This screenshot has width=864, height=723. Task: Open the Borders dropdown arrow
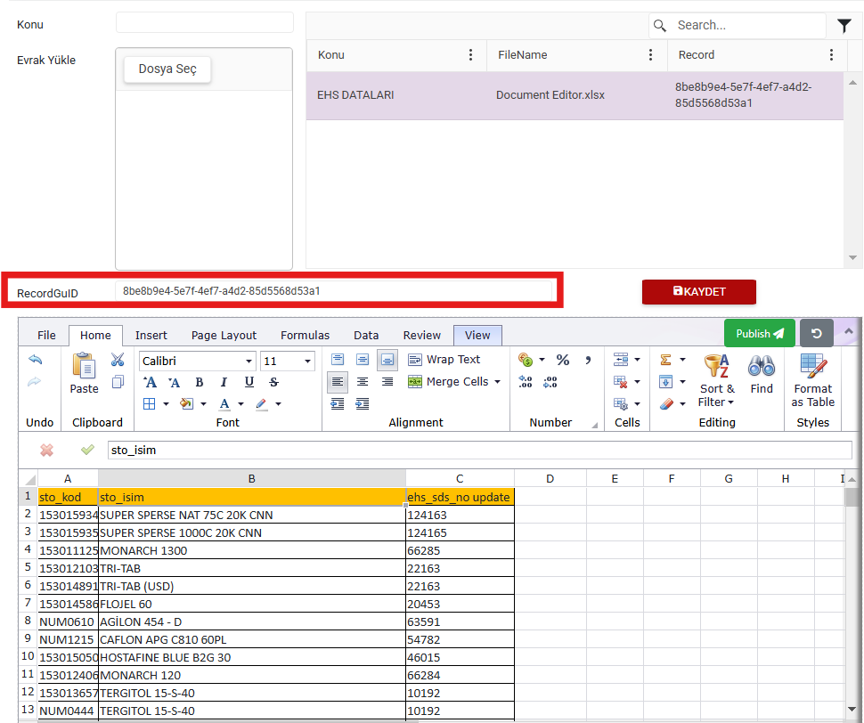pyautogui.click(x=166, y=404)
